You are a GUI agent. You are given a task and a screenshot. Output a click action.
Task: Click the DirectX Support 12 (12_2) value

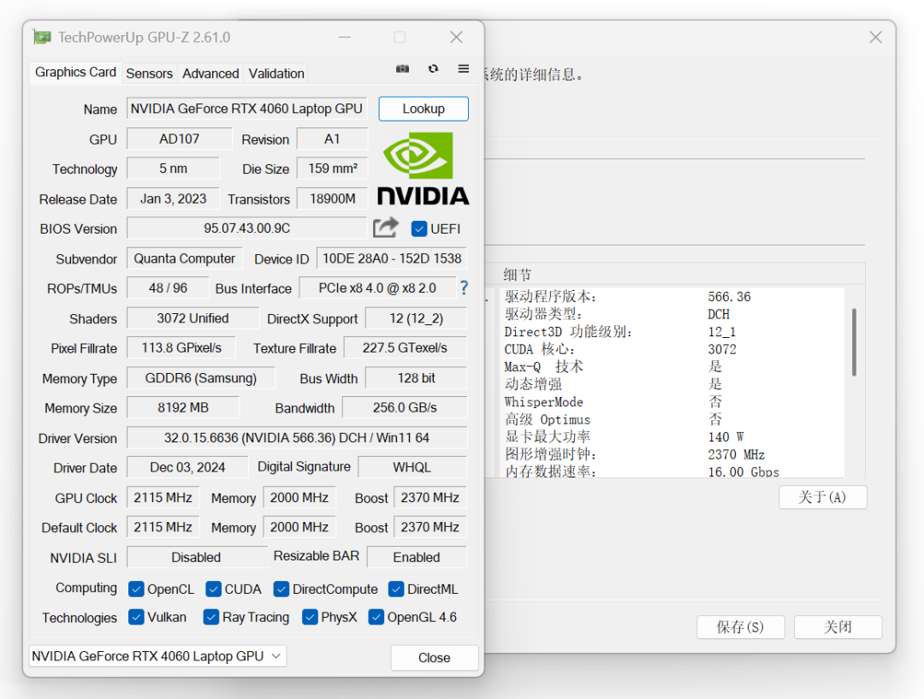(416, 318)
